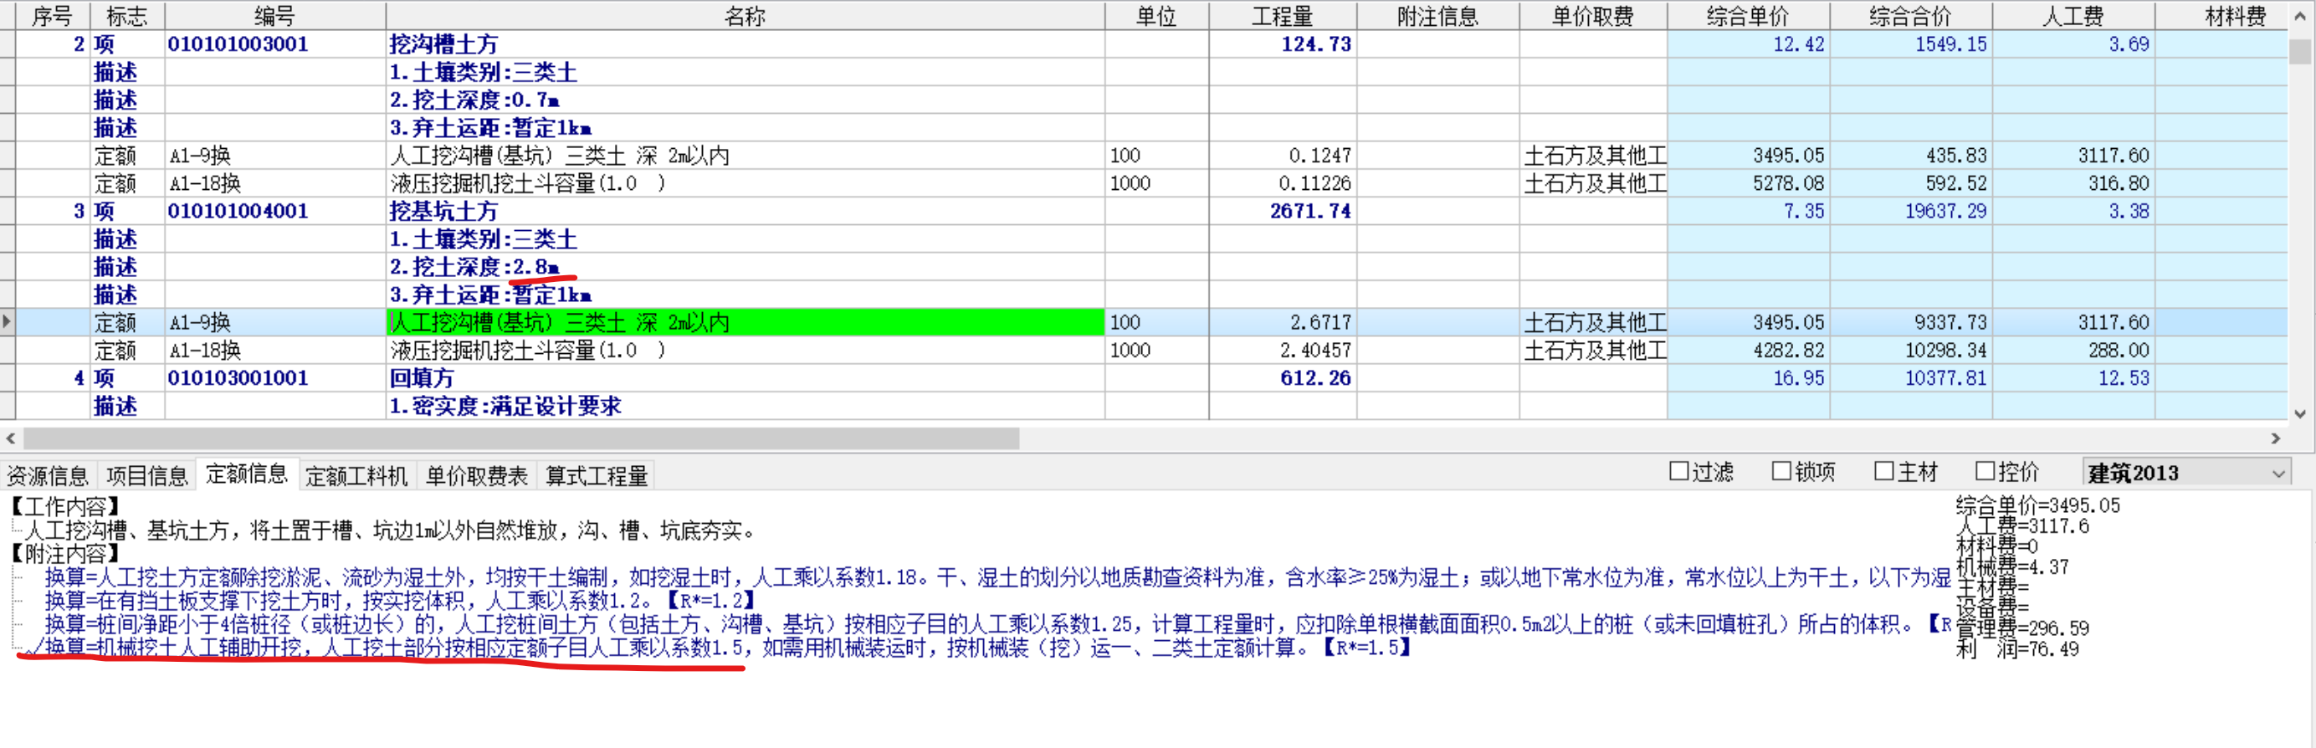Click the 【附注内容】 heading
This screenshot has height=748, width=2316.
pos(63,554)
